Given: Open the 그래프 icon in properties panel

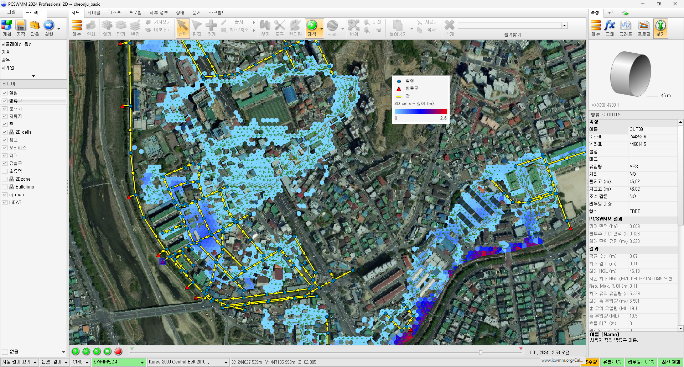Looking at the screenshot, I should point(626,26).
